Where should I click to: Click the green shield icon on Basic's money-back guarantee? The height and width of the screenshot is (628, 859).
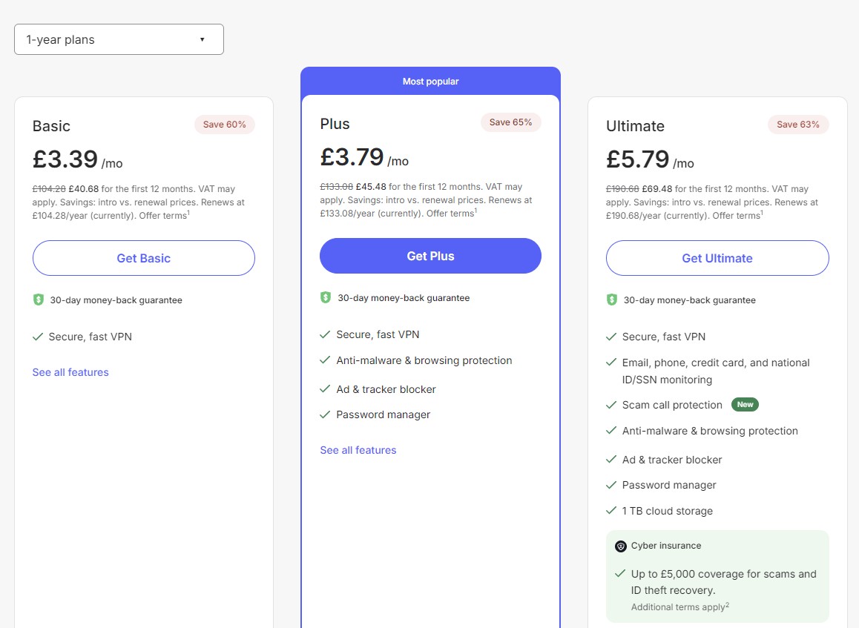click(39, 300)
